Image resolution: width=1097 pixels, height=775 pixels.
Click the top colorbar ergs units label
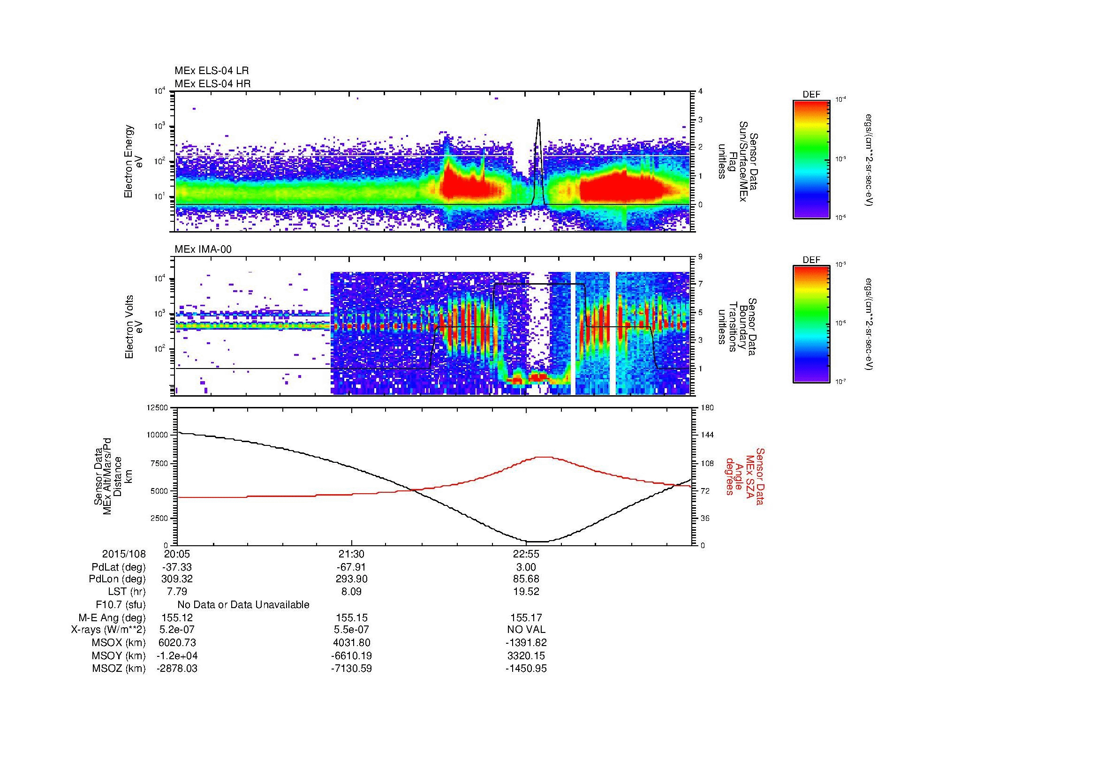click(x=870, y=160)
